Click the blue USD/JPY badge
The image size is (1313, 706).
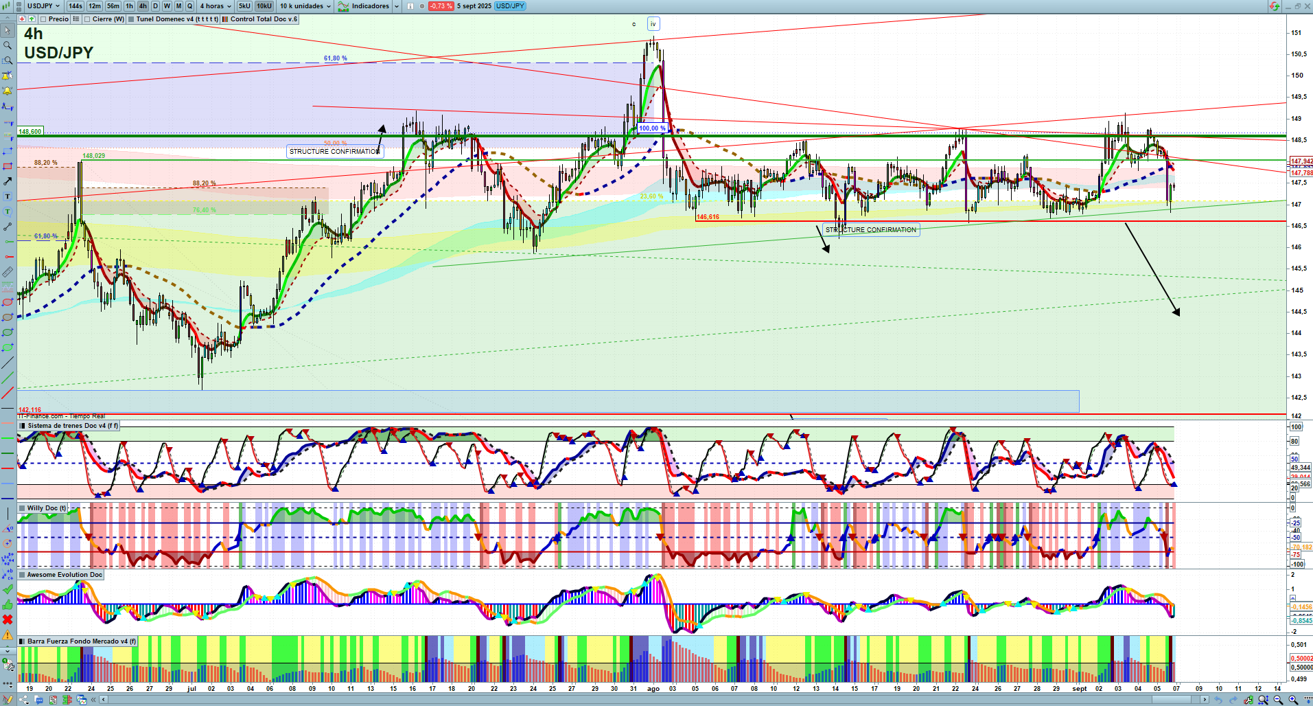tap(510, 6)
